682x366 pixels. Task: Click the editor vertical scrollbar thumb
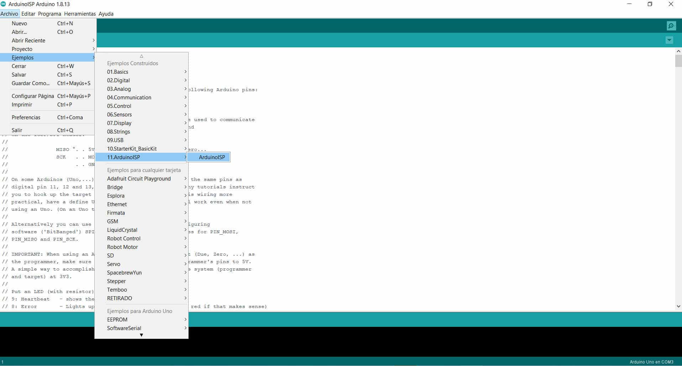[x=678, y=61]
